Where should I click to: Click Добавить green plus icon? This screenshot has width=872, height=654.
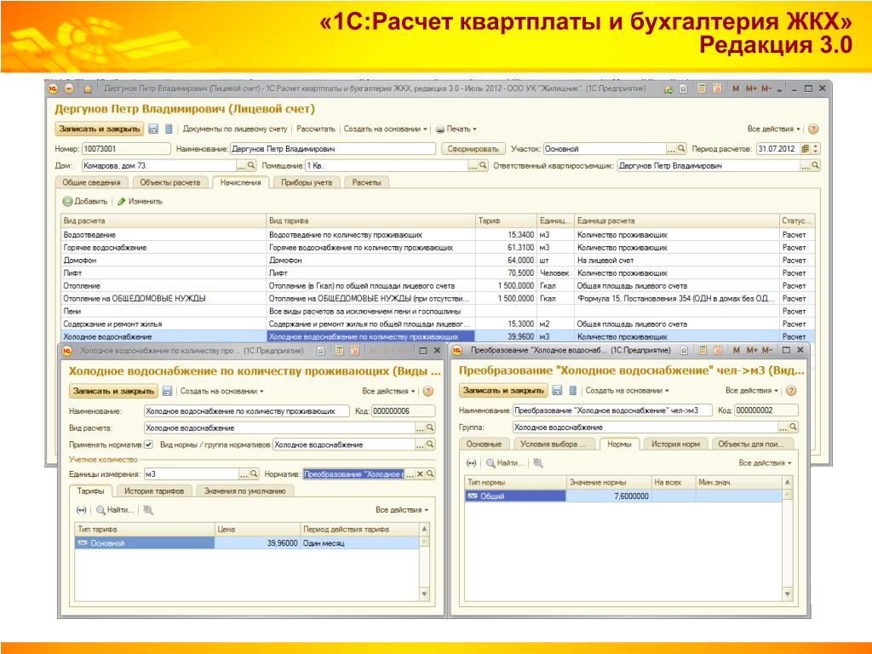[x=67, y=201]
